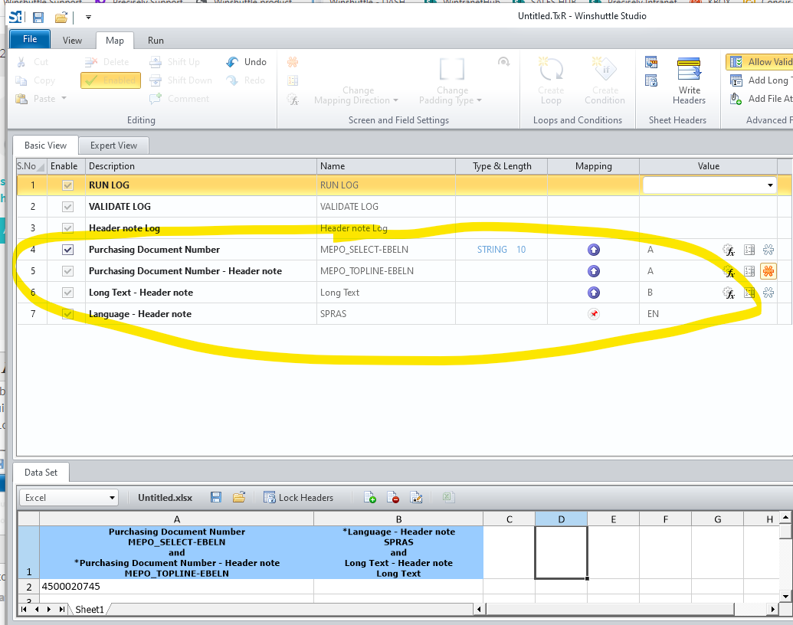Viewport: 793px width, 625px height.
Task: Click the value list icon in row 4
Action: point(749,250)
